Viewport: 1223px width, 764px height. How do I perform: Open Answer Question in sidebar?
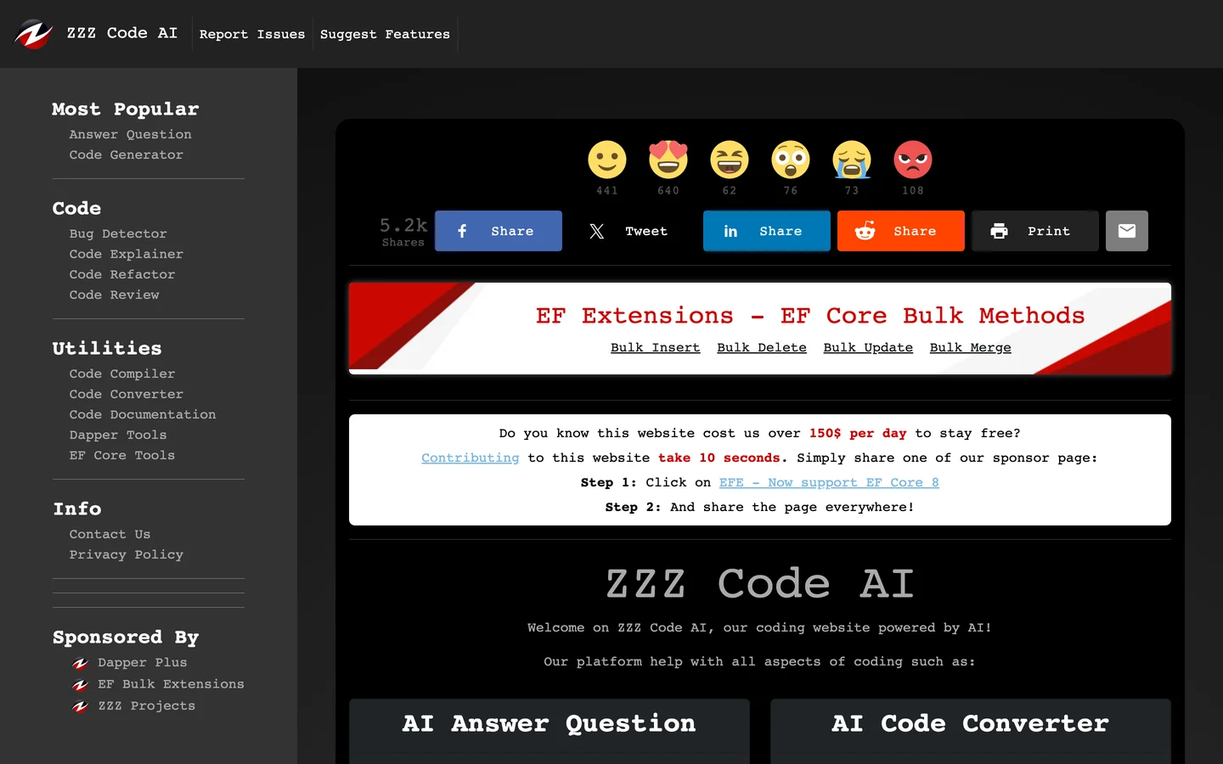[x=131, y=134]
